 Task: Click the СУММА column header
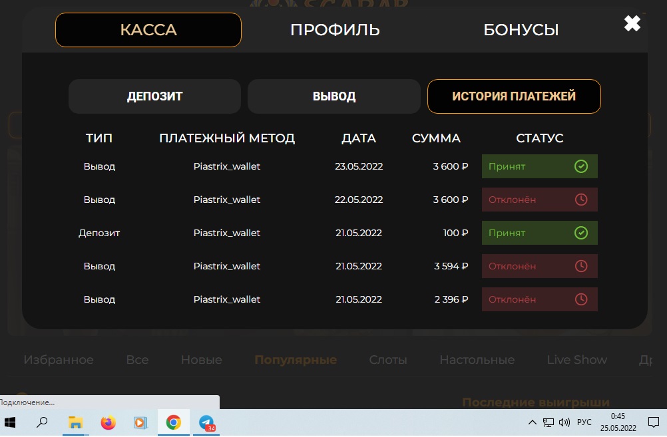pyautogui.click(x=436, y=138)
